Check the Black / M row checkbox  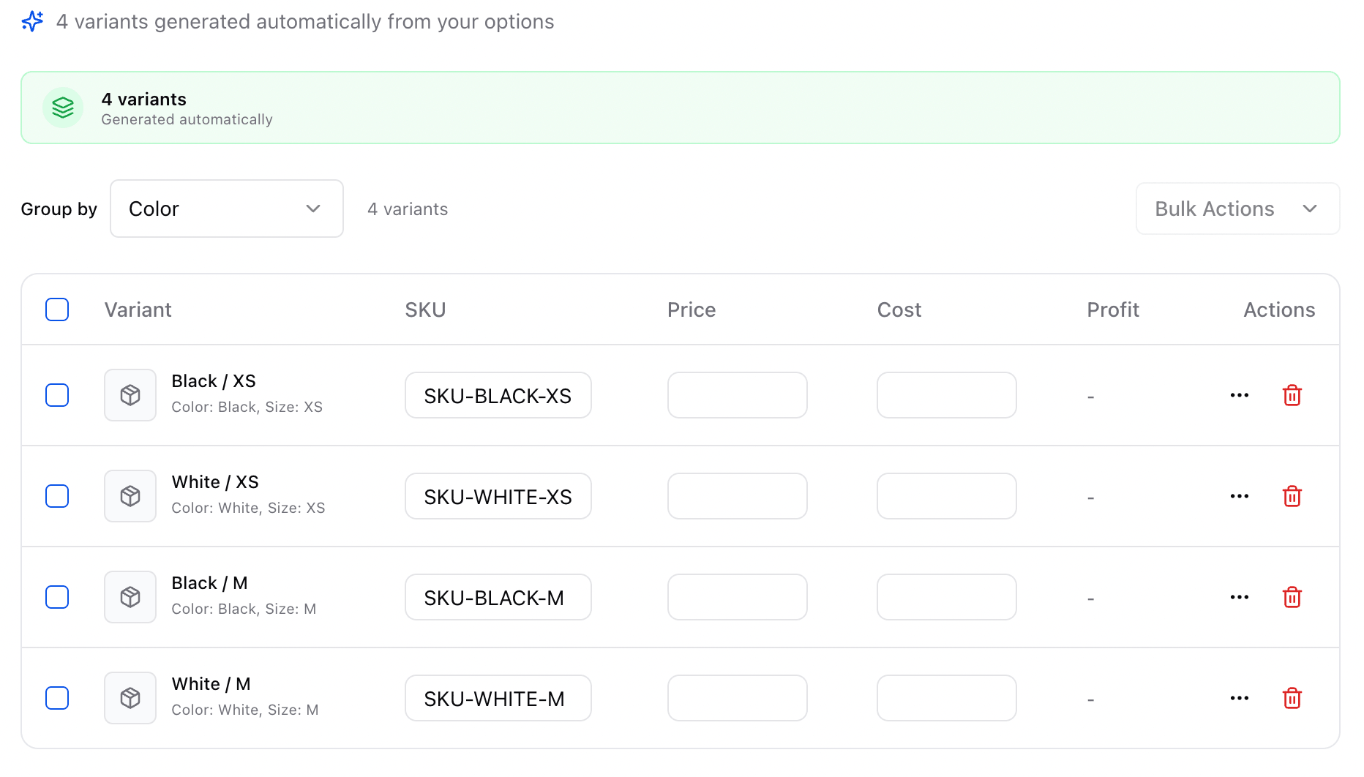[x=57, y=597]
